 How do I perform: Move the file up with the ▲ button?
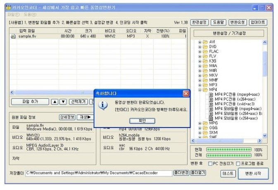click(x=55, y=102)
